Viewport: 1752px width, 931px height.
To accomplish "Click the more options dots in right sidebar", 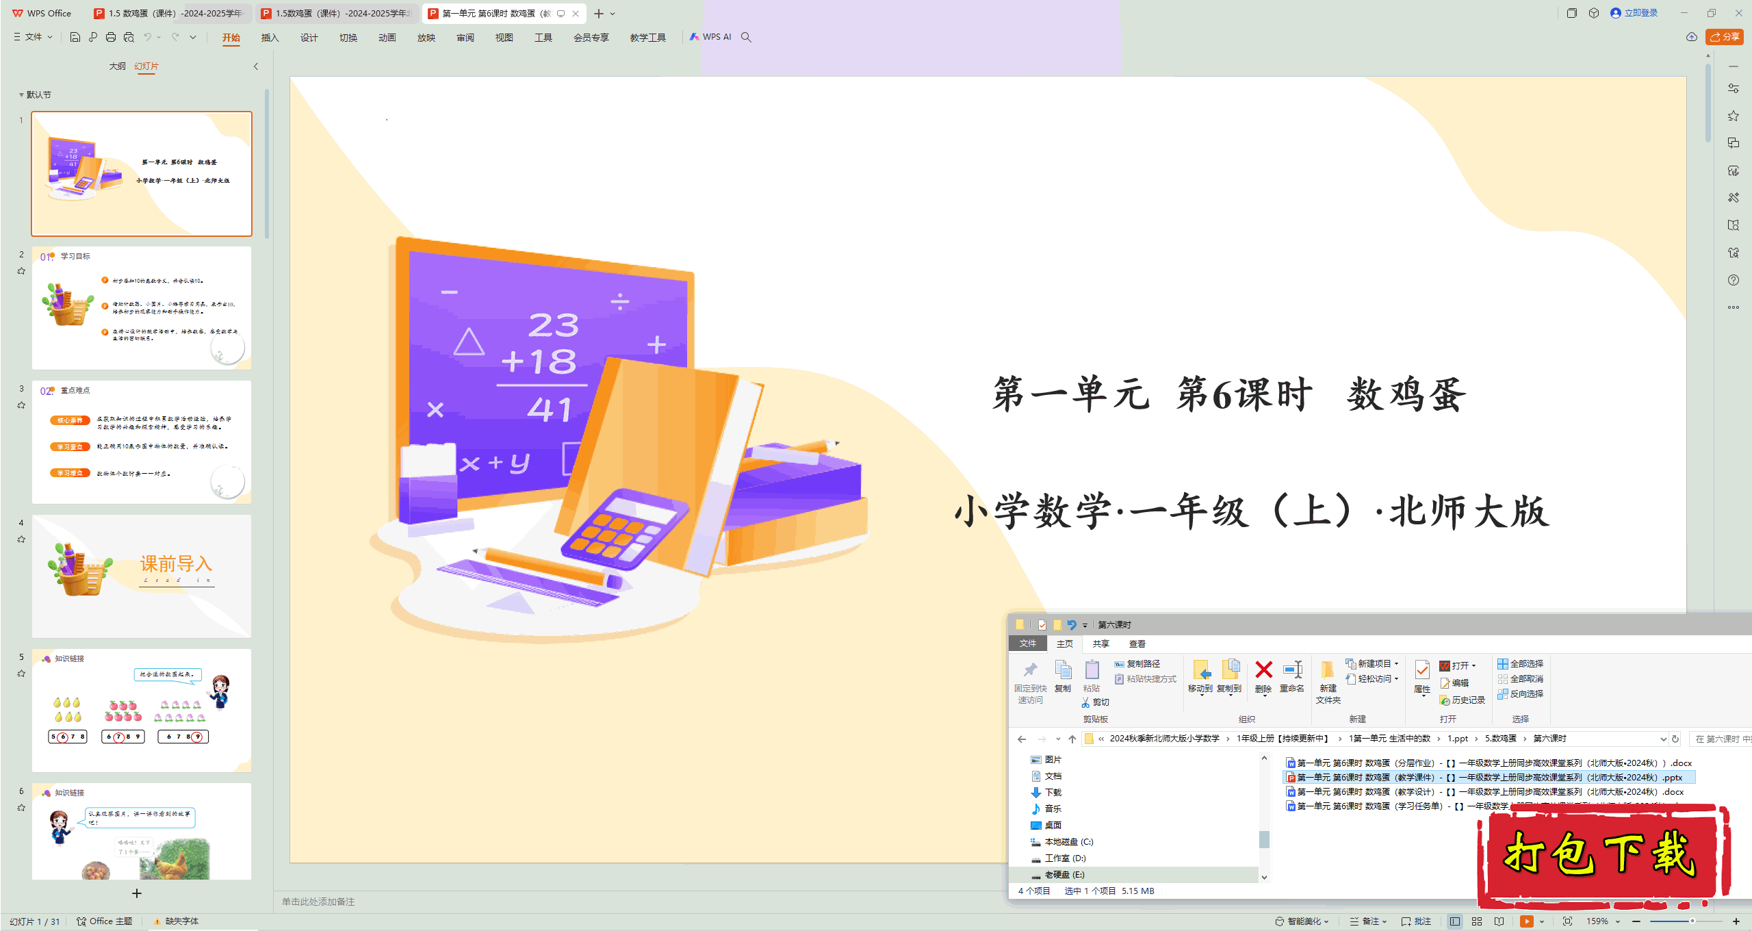I will click(x=1733, y=307).
